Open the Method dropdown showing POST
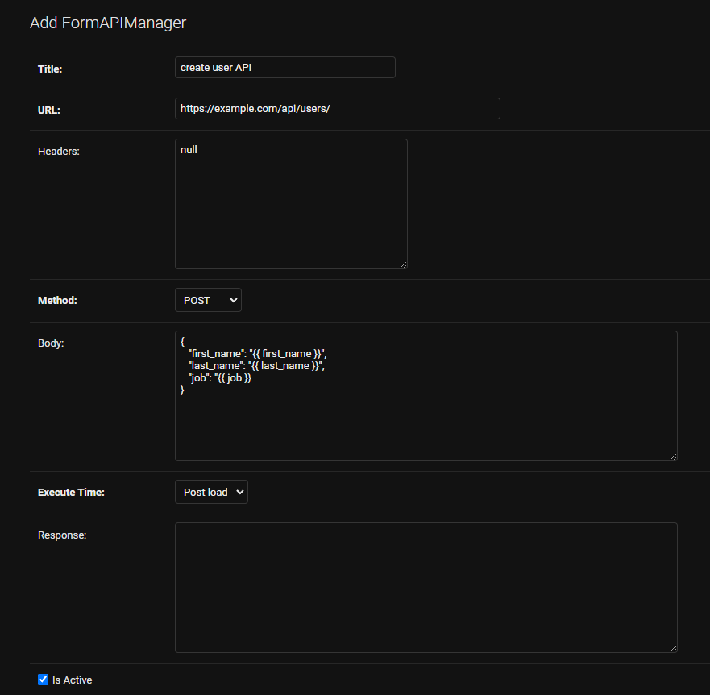Screen dimensions: 710x695 (x=208, y=301)
